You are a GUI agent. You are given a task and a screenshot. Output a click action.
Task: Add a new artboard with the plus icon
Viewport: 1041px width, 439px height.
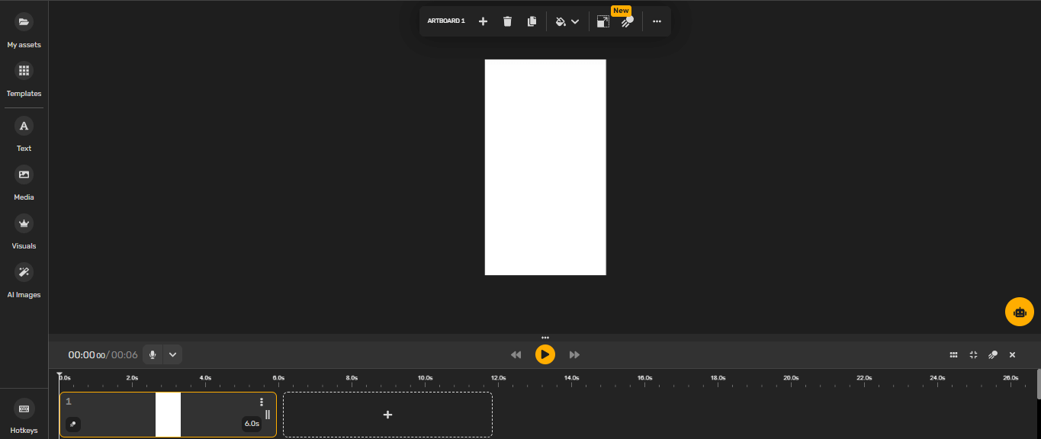[x=483, y=21]
